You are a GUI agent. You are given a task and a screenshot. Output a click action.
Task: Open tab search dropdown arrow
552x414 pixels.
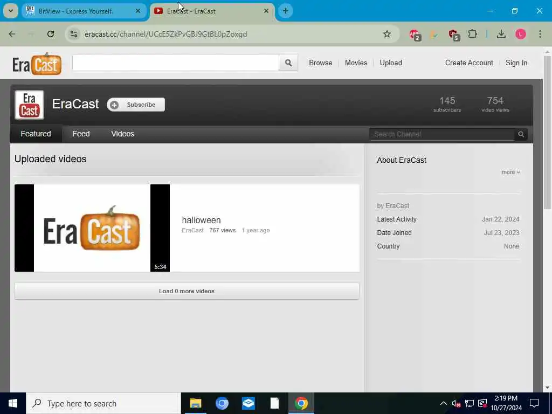point(11,11)
